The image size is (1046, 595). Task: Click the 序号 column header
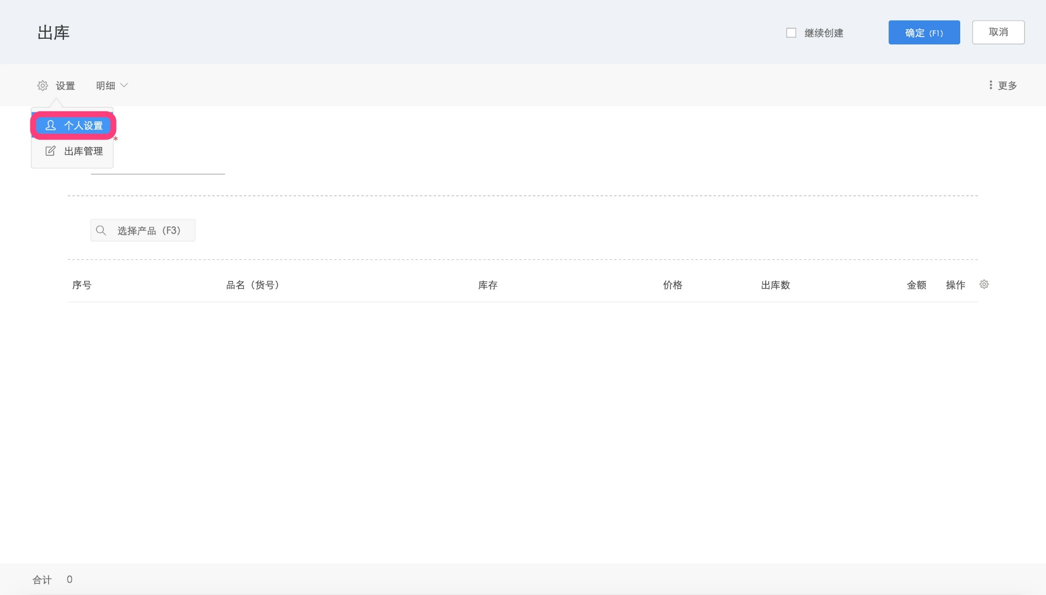(82, 285)
